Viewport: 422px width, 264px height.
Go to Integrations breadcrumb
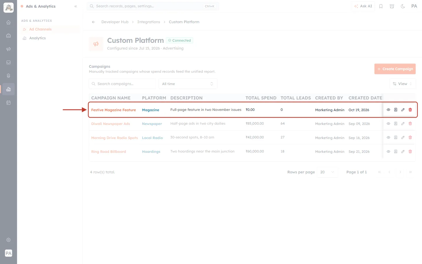click(x=149, y=22)
